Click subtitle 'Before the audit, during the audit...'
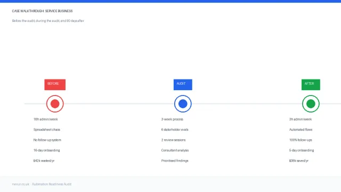Screen dimensions: 341x192 [48, 21]
